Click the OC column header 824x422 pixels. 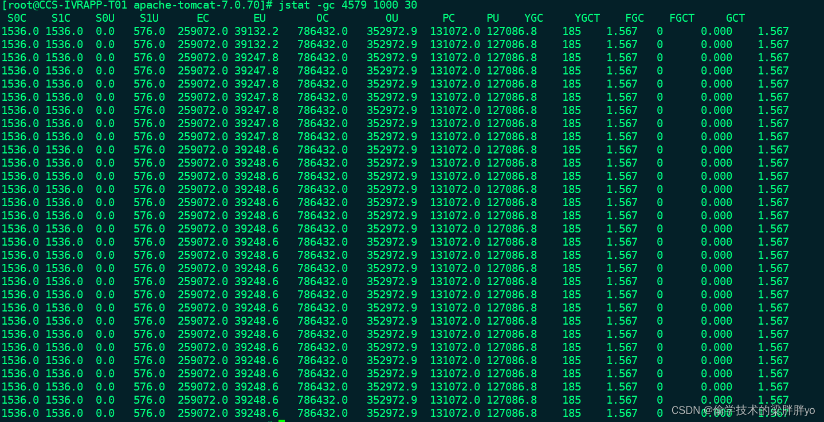[x=323, y=18]
